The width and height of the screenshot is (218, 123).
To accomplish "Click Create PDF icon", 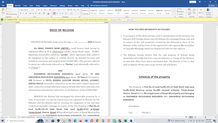I will tap(189, 12).
